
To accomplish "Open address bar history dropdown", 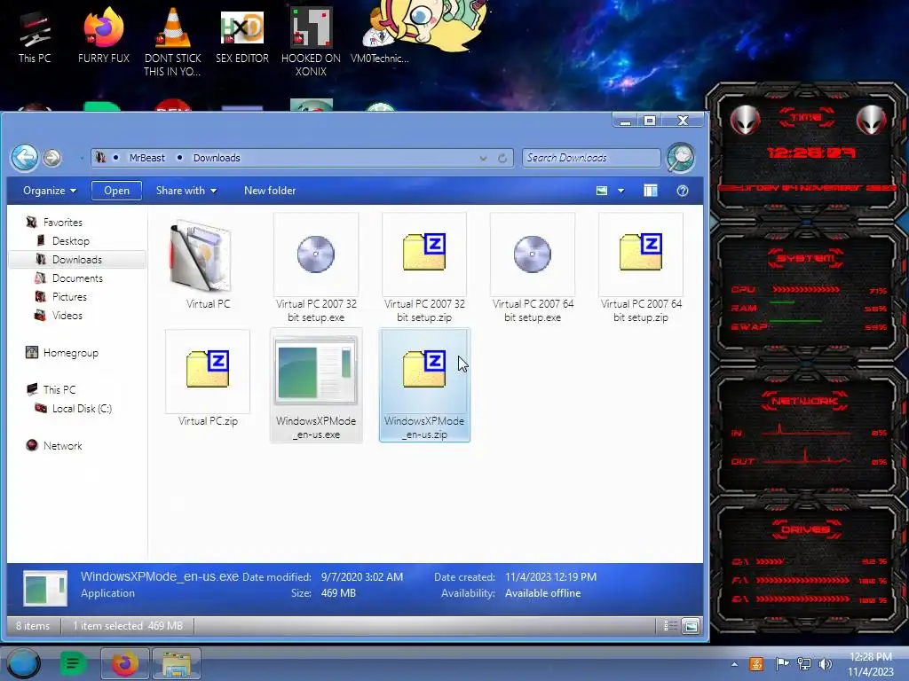I will click(x=483, y=158).
